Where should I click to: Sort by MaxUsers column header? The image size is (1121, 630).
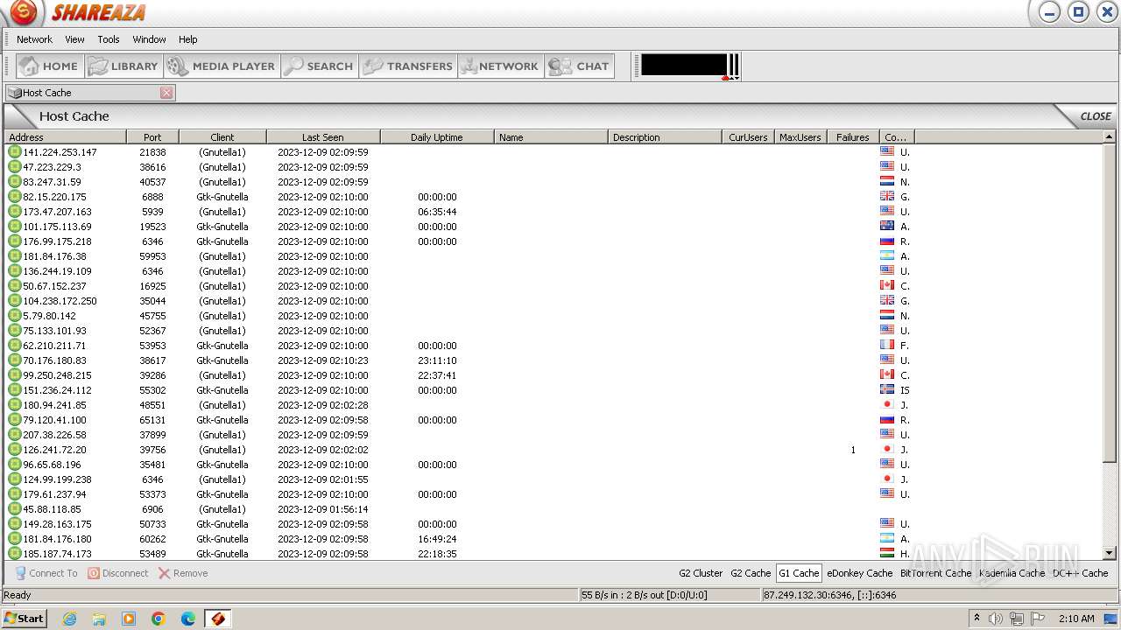point(801,137)
